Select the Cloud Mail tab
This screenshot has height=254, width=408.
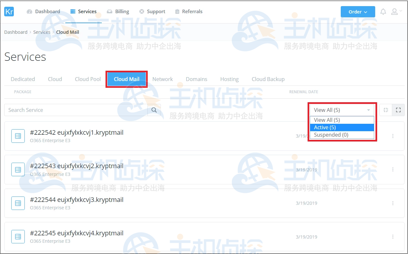click(127, 79)
